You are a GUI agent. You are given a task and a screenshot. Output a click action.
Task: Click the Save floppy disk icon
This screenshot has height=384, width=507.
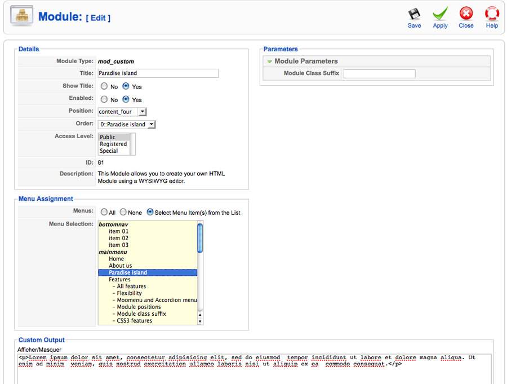414,14
